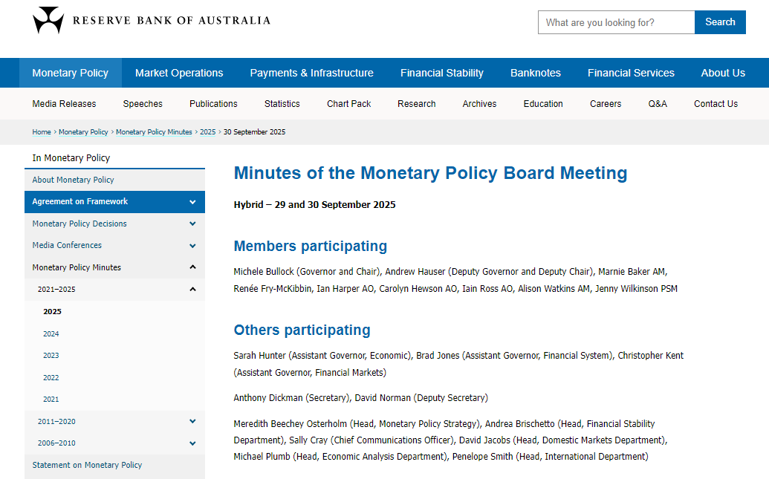The image size is (769, 479).
Task: Click the Search button
Action: [x=720, y=22]
